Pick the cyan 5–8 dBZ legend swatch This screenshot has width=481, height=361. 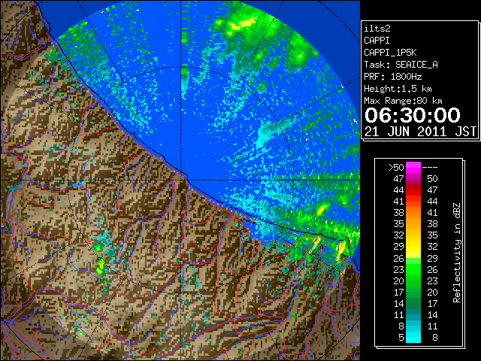413,337
